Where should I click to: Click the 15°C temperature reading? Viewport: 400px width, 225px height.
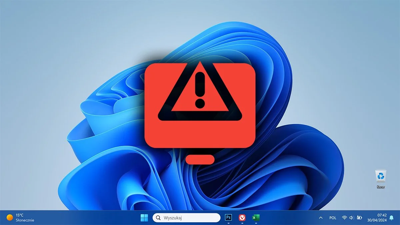[20, 215]
